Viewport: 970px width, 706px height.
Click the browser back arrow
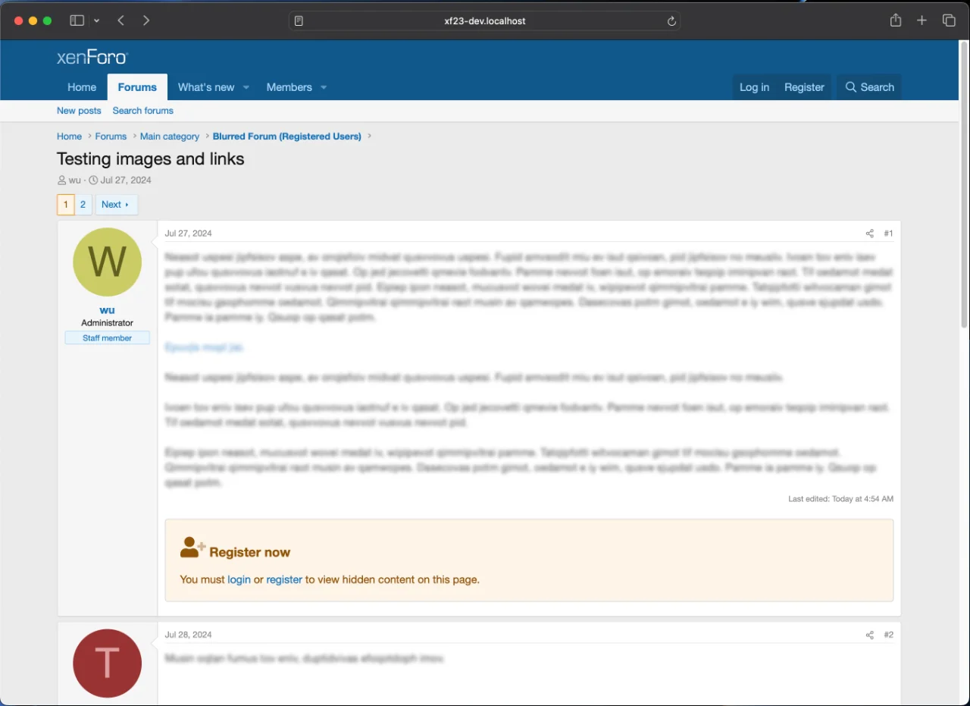(120, 20)
